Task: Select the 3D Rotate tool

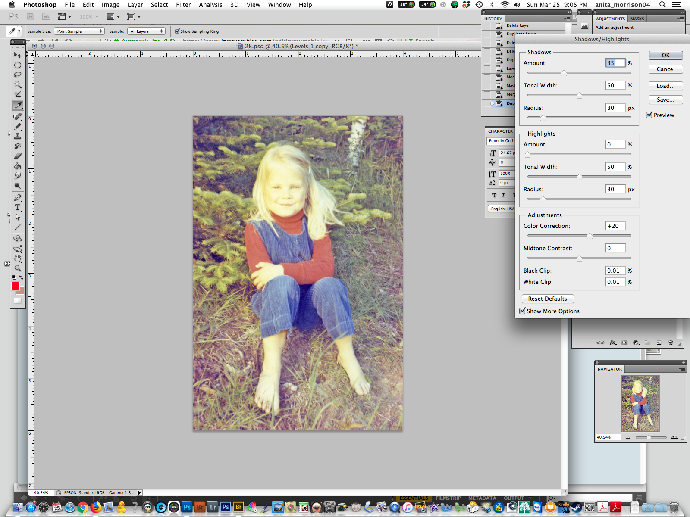Action: coord(18,239)
